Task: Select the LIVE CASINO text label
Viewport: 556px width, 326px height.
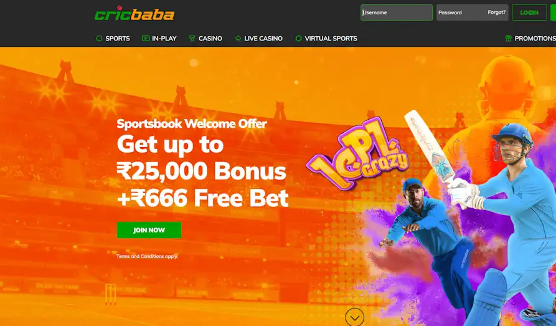Action: pos(263,39)
